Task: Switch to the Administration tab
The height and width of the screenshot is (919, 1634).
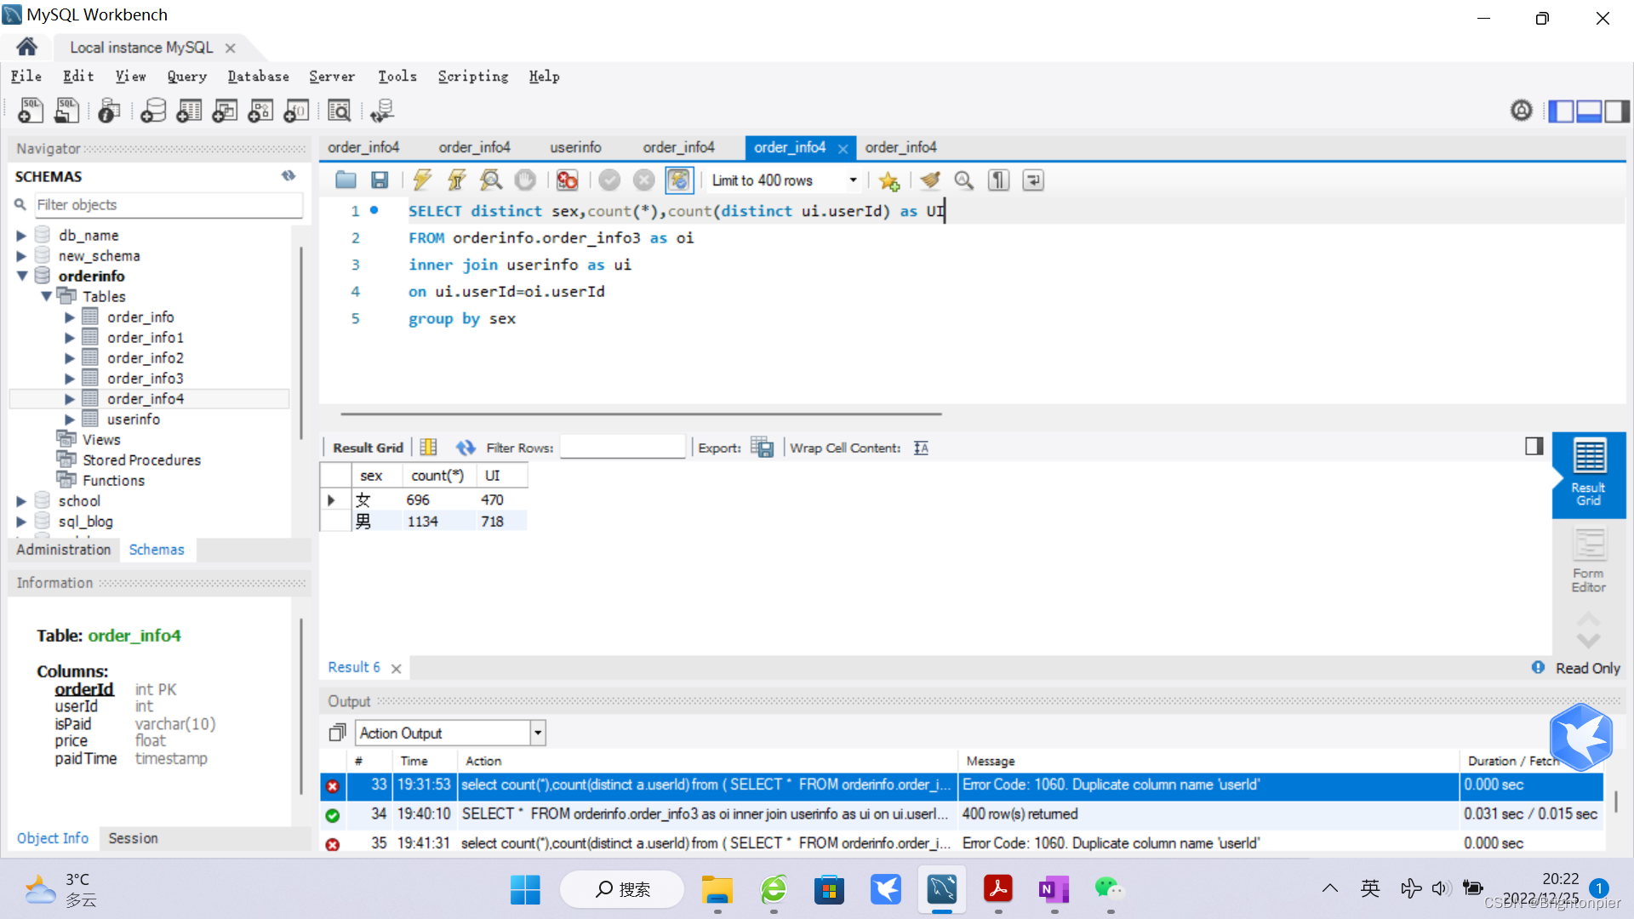Action: coord(64,550)
